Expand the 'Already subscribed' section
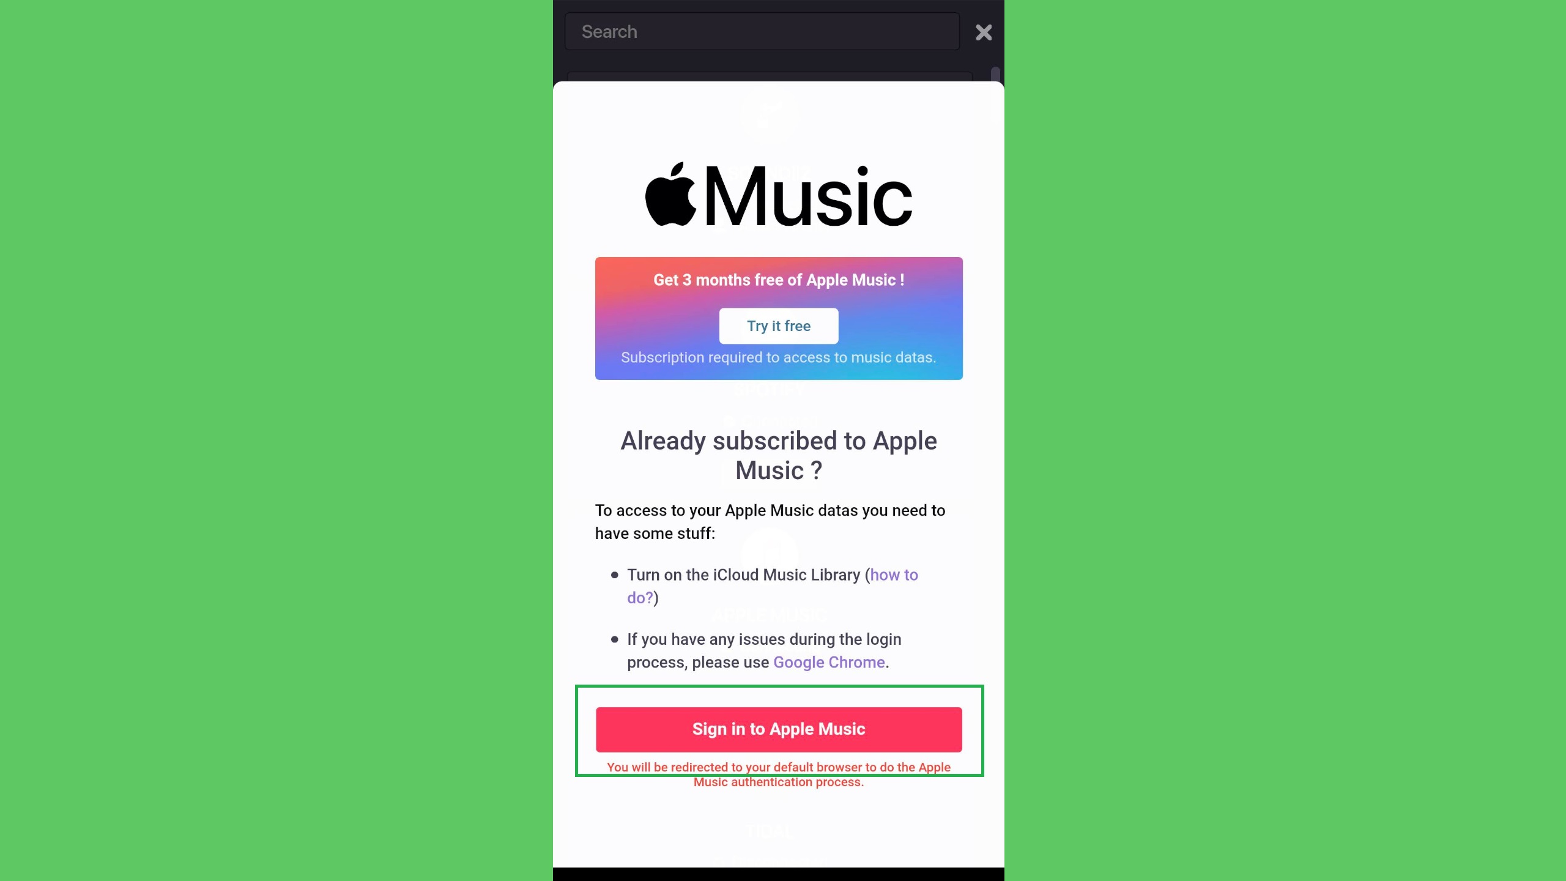Image resolution: width=1566 pixels, height=881 pixels. tap(779, 455)
